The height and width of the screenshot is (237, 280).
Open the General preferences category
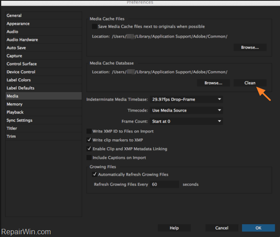pyautogui.click(x=44, y=16)
